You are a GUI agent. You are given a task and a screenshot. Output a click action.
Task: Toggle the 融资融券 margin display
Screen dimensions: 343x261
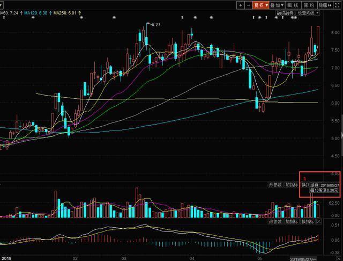coord(285,13)
